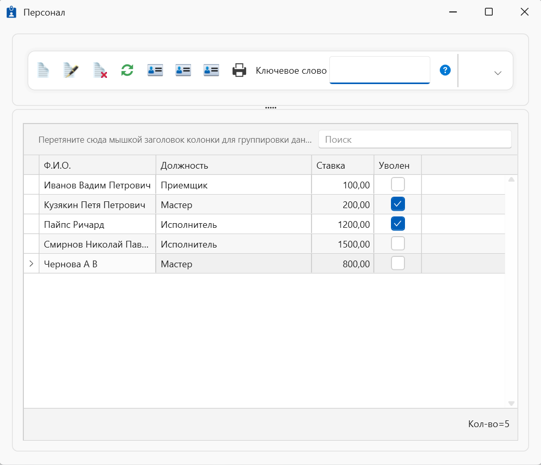Viewport: 541px width, 465px height.
Task: Print the staff list using printer icon
Action: click(x=239, y=71)
